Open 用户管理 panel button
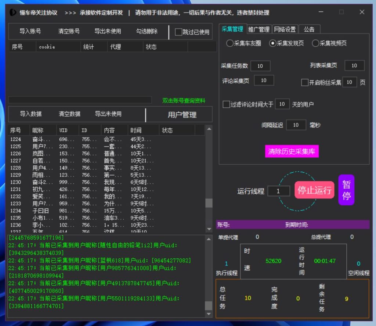376x326 pixels. [182, 115]
